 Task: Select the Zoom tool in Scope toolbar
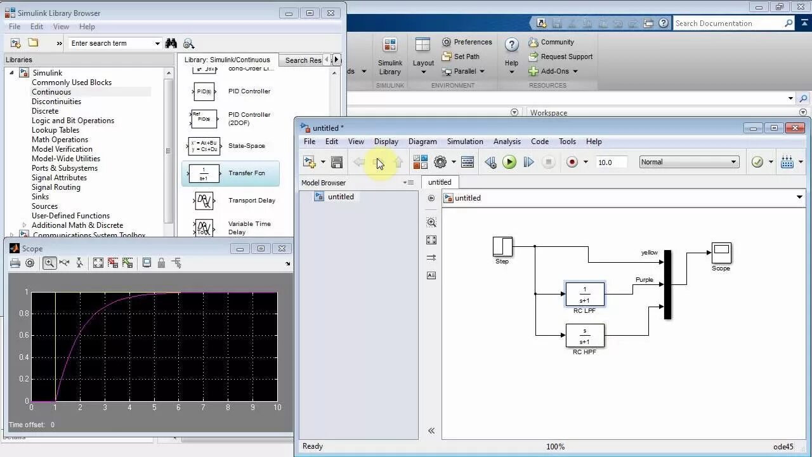click(49, 263)
